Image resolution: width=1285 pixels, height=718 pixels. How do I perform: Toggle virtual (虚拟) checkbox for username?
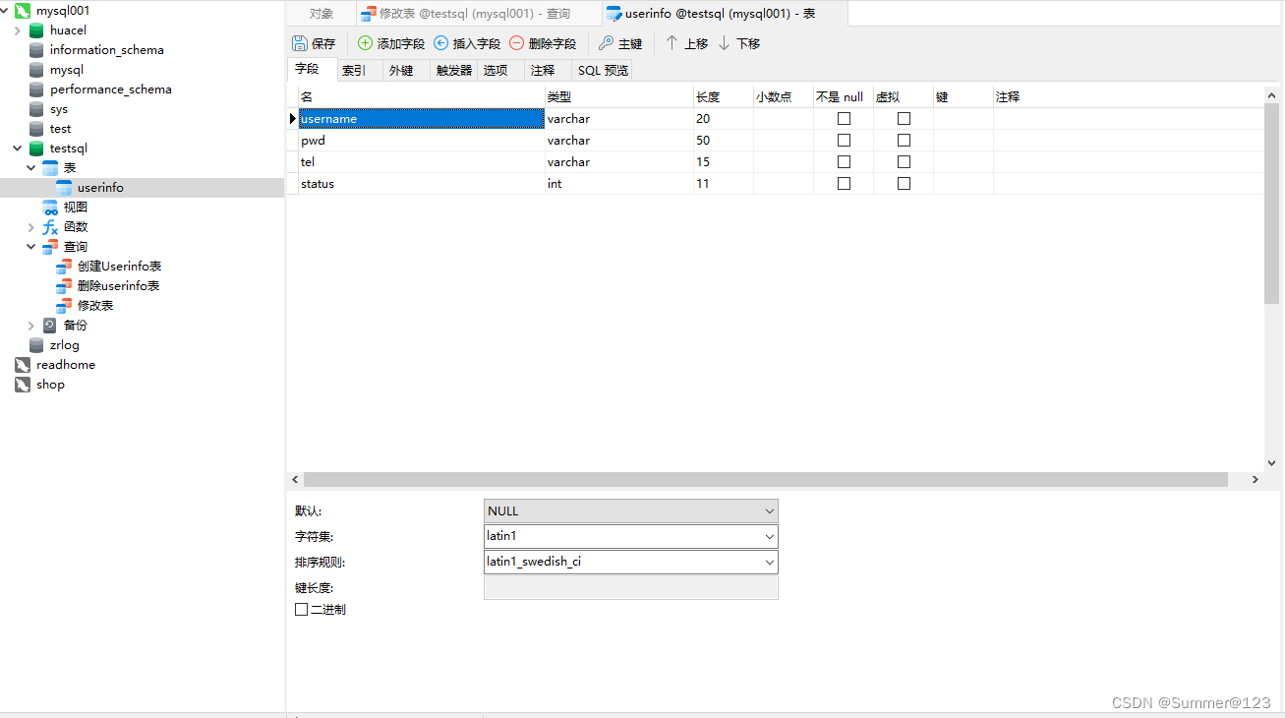(x=904, y=118)
